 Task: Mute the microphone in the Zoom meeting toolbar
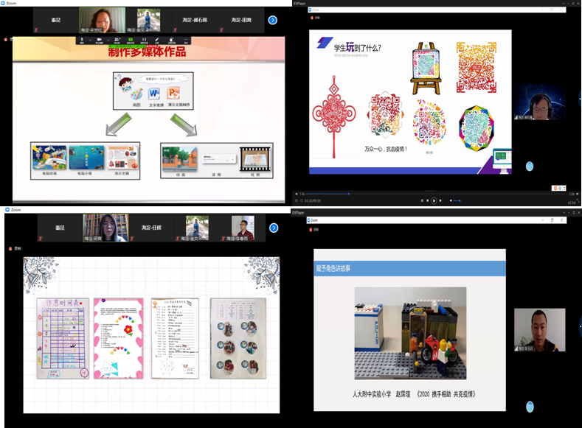pos(82,39)
